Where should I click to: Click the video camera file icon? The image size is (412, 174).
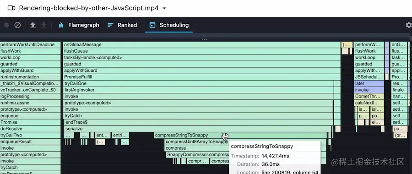click(11, 8)
